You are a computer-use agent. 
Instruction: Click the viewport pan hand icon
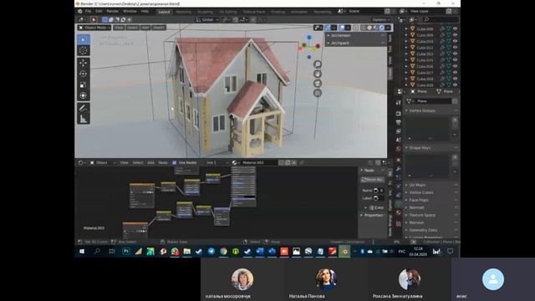(x=318, y=74)
